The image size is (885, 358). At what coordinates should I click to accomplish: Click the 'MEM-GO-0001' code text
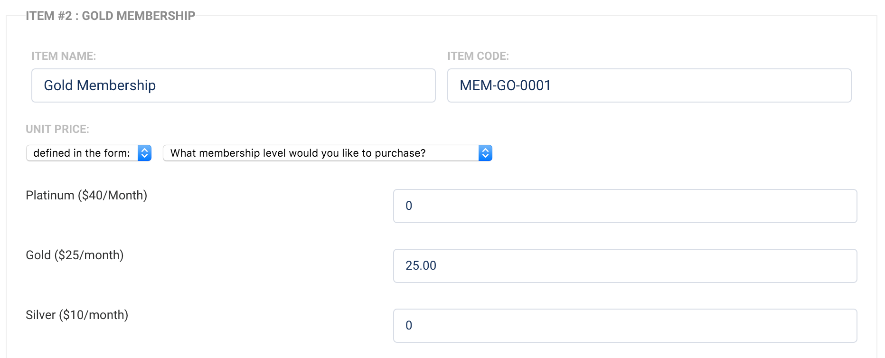click(x=505, y=85)
